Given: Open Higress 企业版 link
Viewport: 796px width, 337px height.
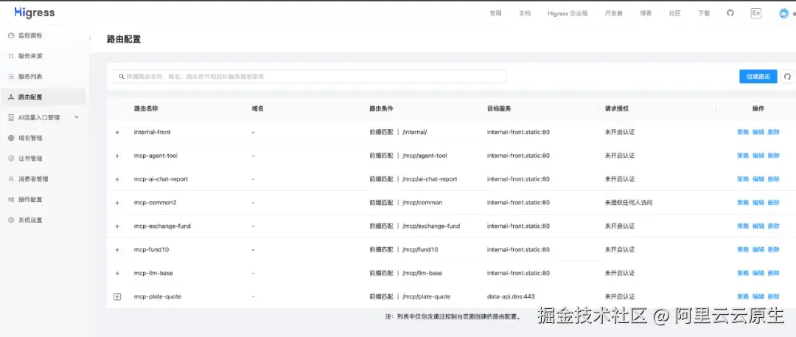Looking at the screenshot, I should pyautogui.click(x=568, y=14).
